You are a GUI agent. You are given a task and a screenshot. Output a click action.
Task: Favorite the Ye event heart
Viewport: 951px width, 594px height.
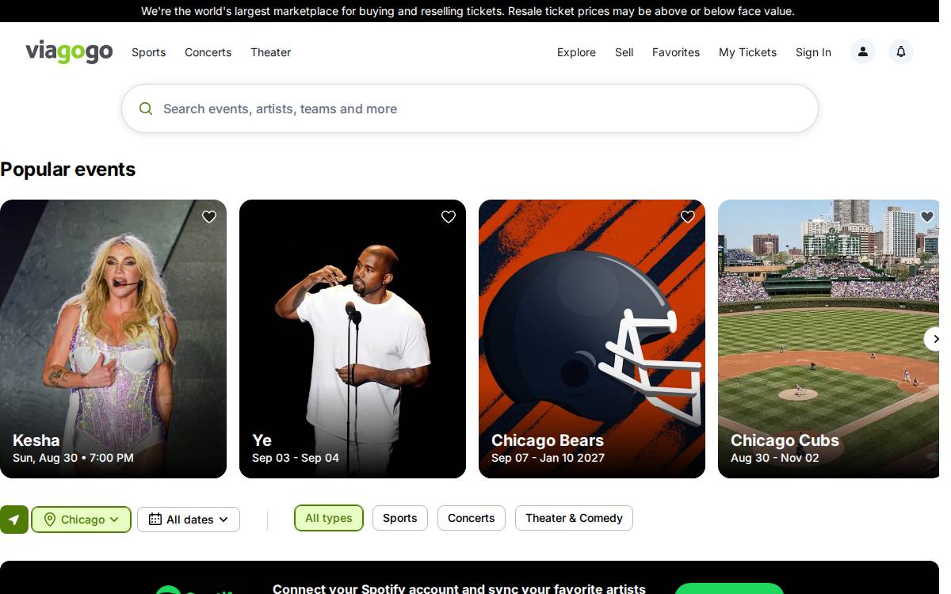[x=449, y=217]
